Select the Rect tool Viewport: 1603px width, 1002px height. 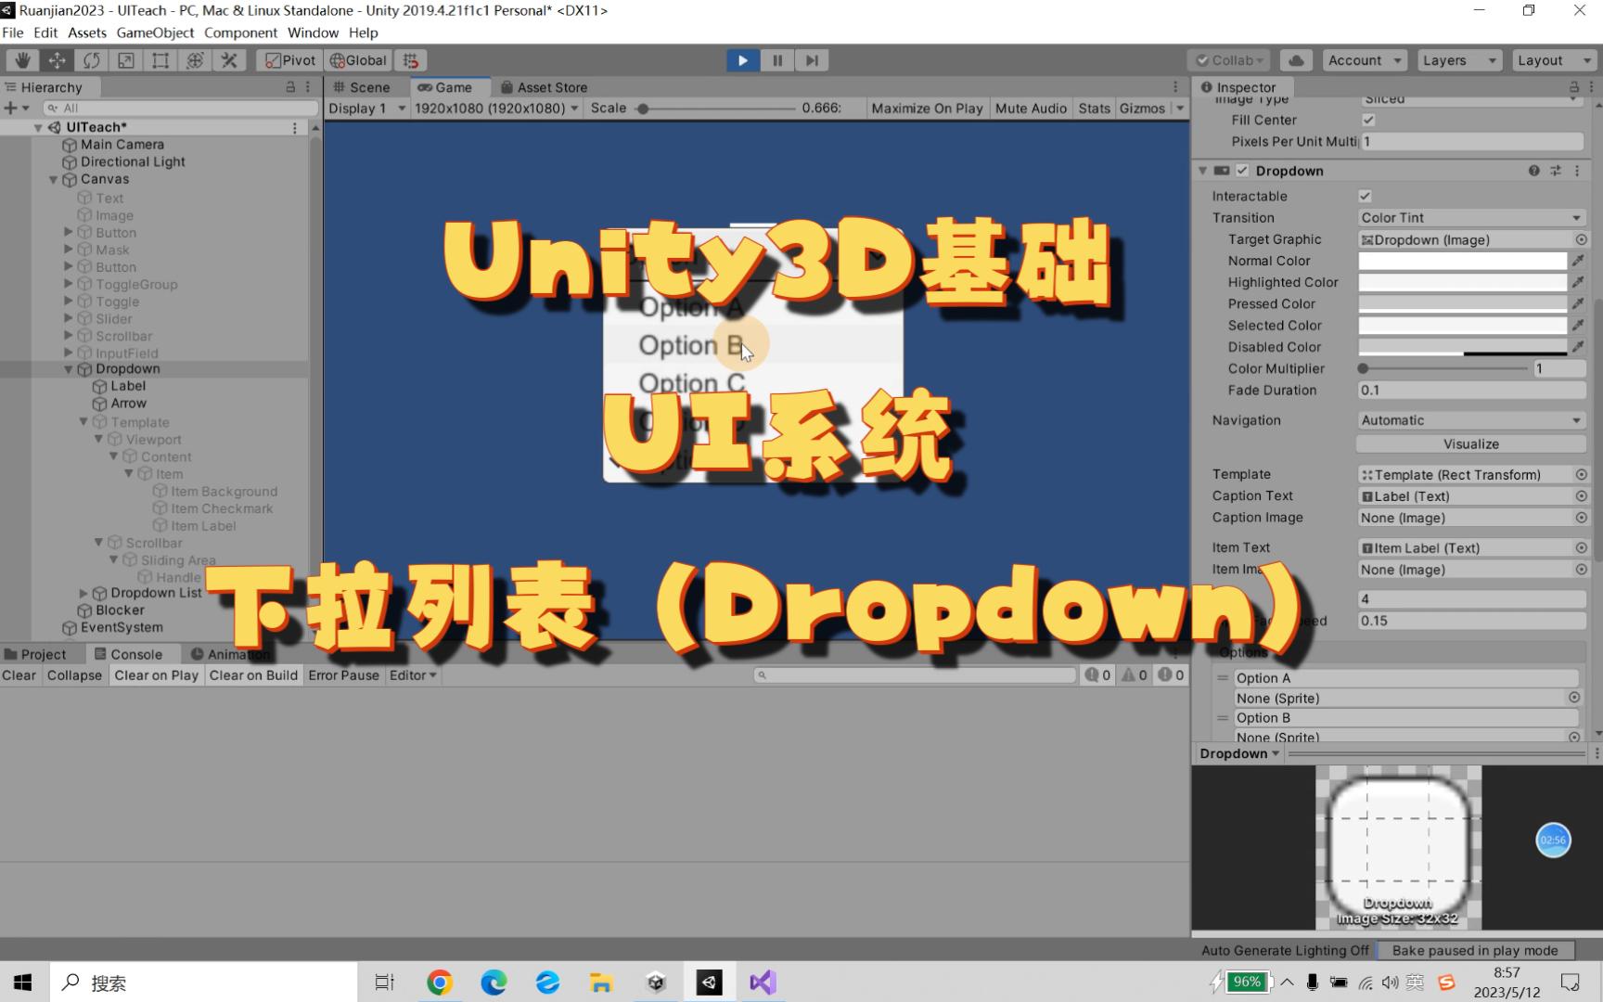pos(160,60)
